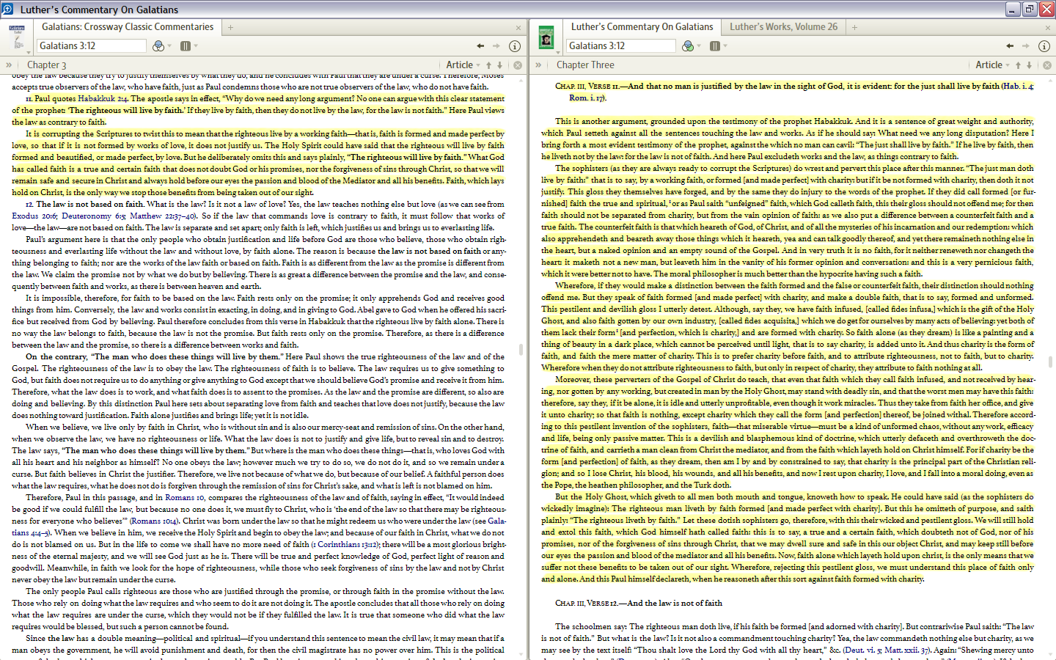Go forward in the Crossway Classic Commentaries panel history
The image size is (1056, 660).
pyautogui.click(x=496, y=45)
